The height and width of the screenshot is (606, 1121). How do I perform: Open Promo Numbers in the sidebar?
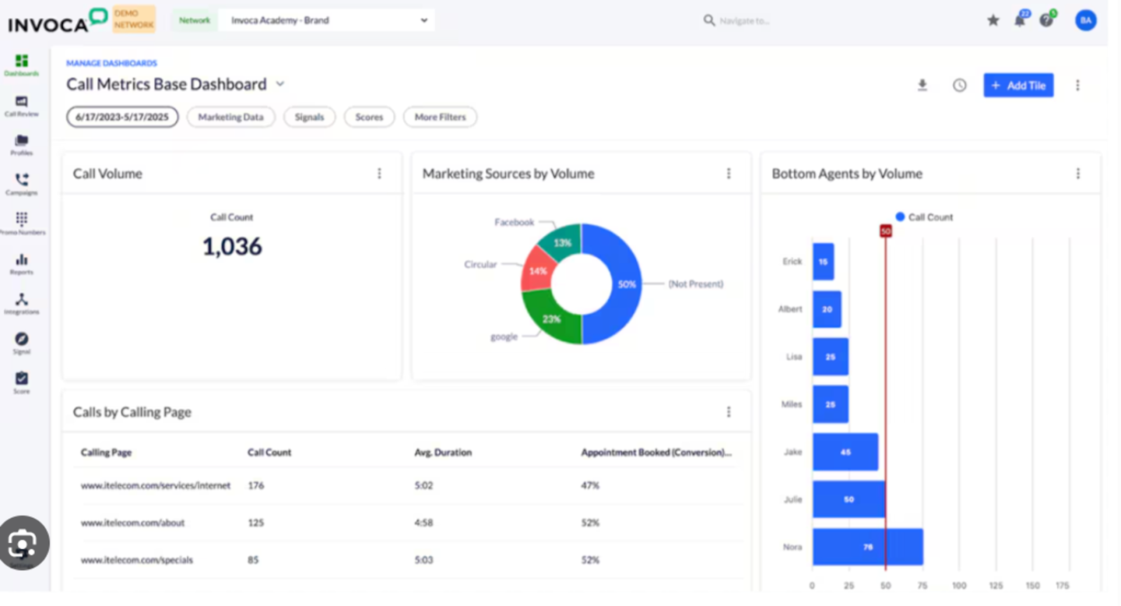click(22, 223)
